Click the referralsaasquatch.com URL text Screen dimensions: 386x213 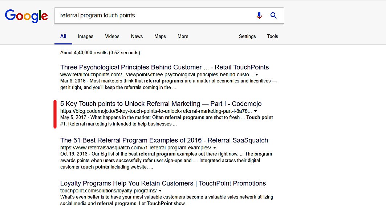coord(136,148)
